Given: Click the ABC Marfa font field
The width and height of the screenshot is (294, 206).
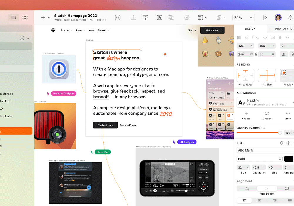Looking at the screenshot, I should pyautogui.click(x=265, y=150).
